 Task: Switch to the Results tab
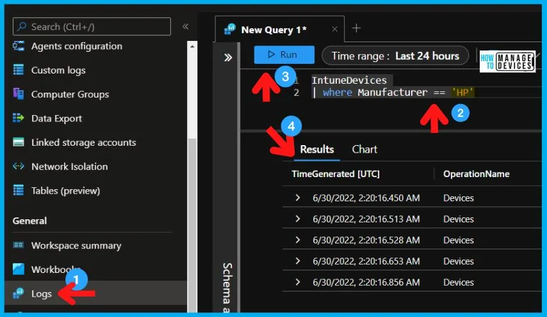click(317, 150)
